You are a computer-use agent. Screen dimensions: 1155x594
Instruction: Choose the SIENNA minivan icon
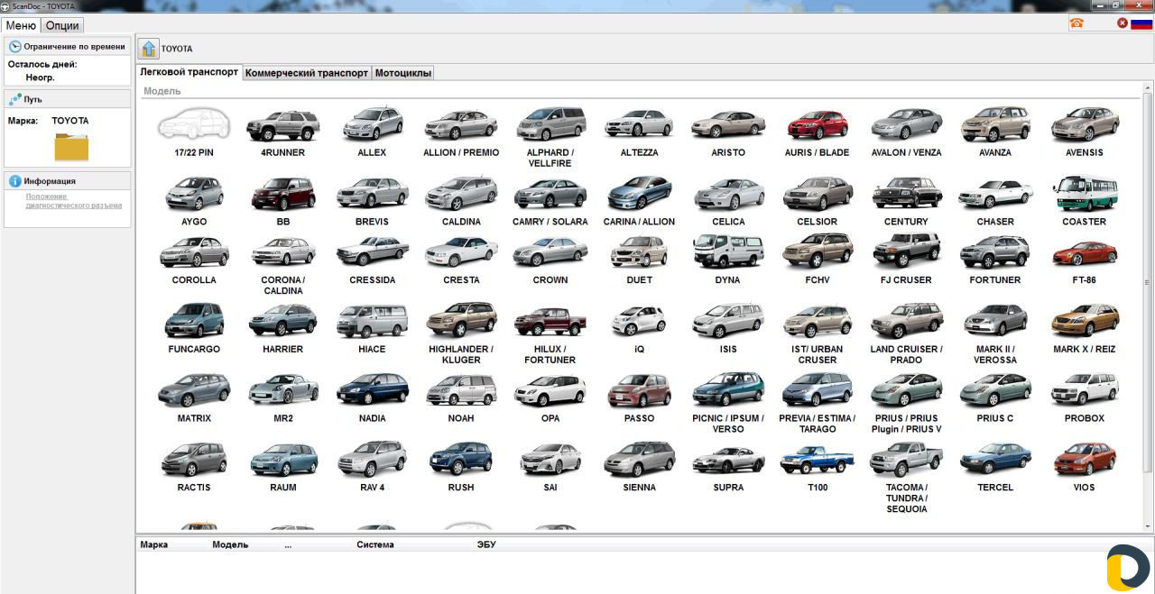[x=639, y=460]
